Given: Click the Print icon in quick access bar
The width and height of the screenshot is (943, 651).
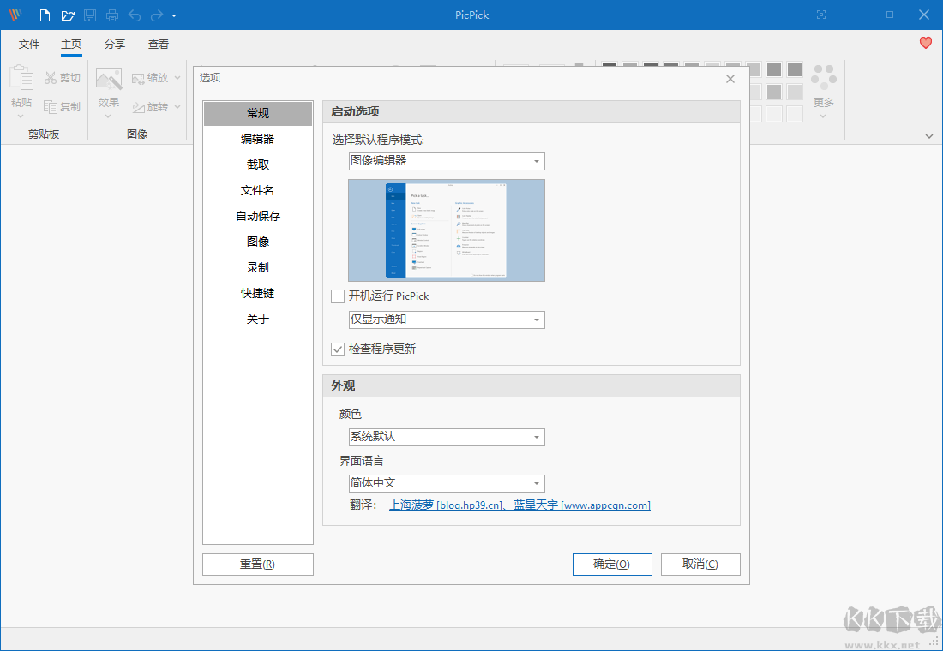Looking at the screenshot, I should [111, 15].
